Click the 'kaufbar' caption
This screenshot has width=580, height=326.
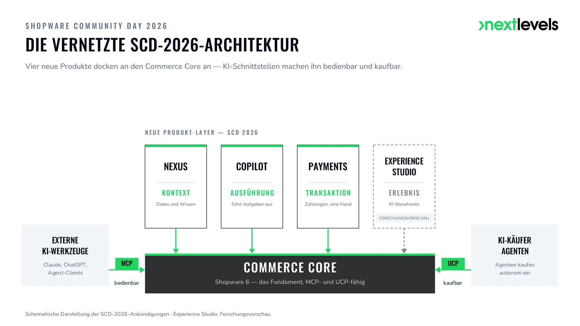pyautogui.click(x=453, y=283)
